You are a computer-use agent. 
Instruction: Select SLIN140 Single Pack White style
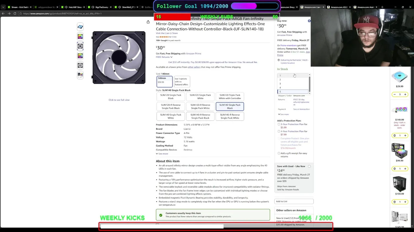(170, 116)
